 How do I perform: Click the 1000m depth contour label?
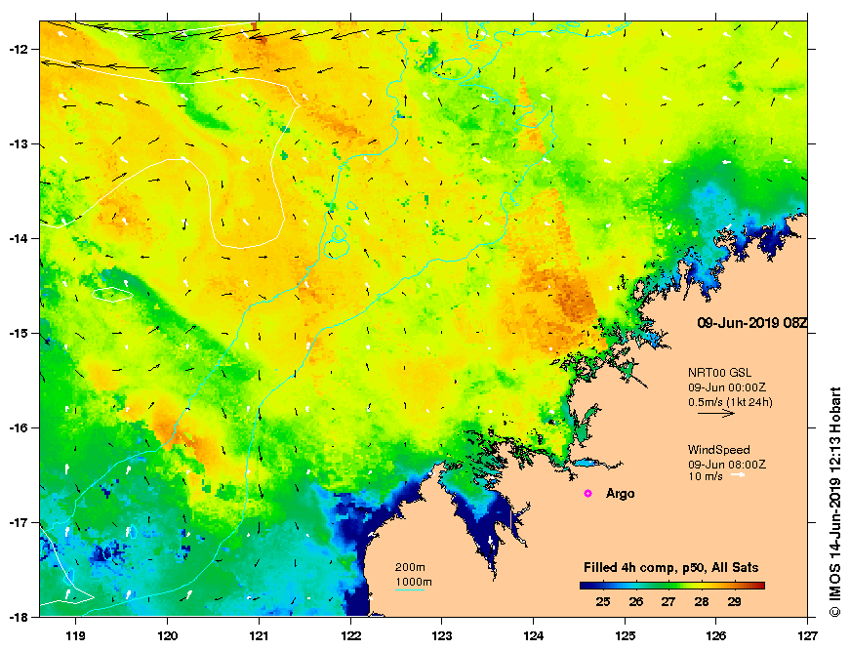tap(414, 583)
